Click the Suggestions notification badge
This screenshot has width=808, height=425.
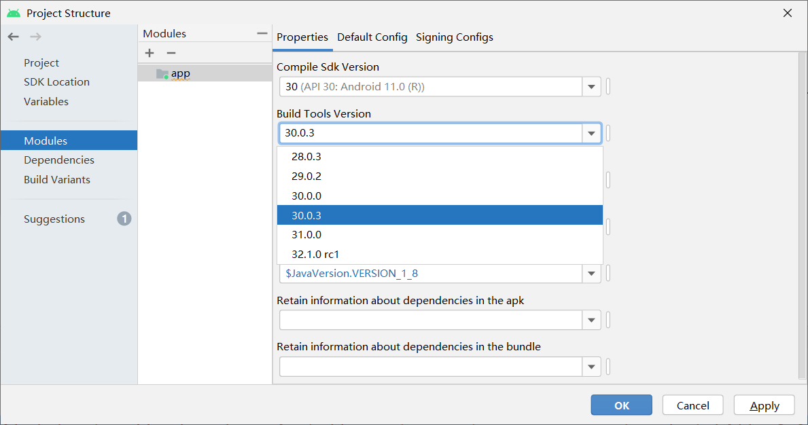(124, 219)
